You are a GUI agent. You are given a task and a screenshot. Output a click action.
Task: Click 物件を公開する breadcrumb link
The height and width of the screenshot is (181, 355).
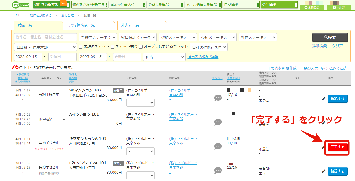pyautogui.click(x=41, y=15)
